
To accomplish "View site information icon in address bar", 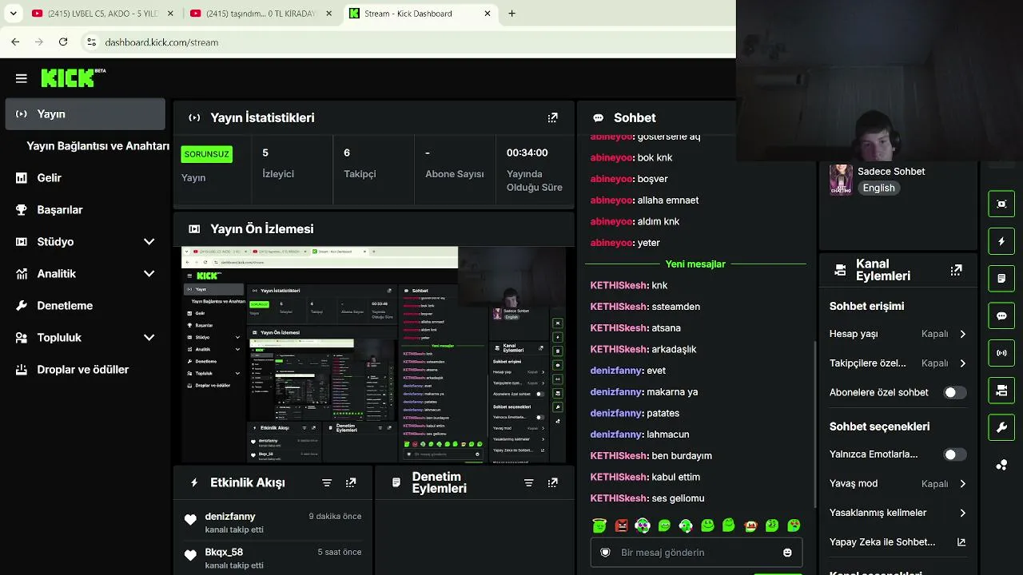I will click(91, 42).
